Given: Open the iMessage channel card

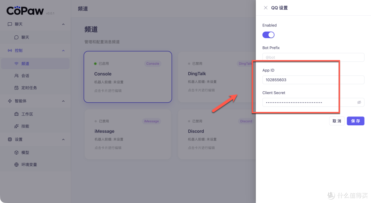Looking at the screenshot, I should point(128,134).
